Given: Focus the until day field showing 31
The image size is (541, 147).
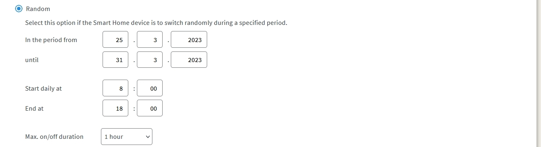Looking at the screenshot, I should [115, 60].
